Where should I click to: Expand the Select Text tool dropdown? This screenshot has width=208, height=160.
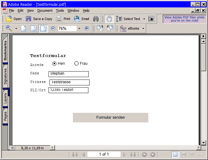(144, 19)
